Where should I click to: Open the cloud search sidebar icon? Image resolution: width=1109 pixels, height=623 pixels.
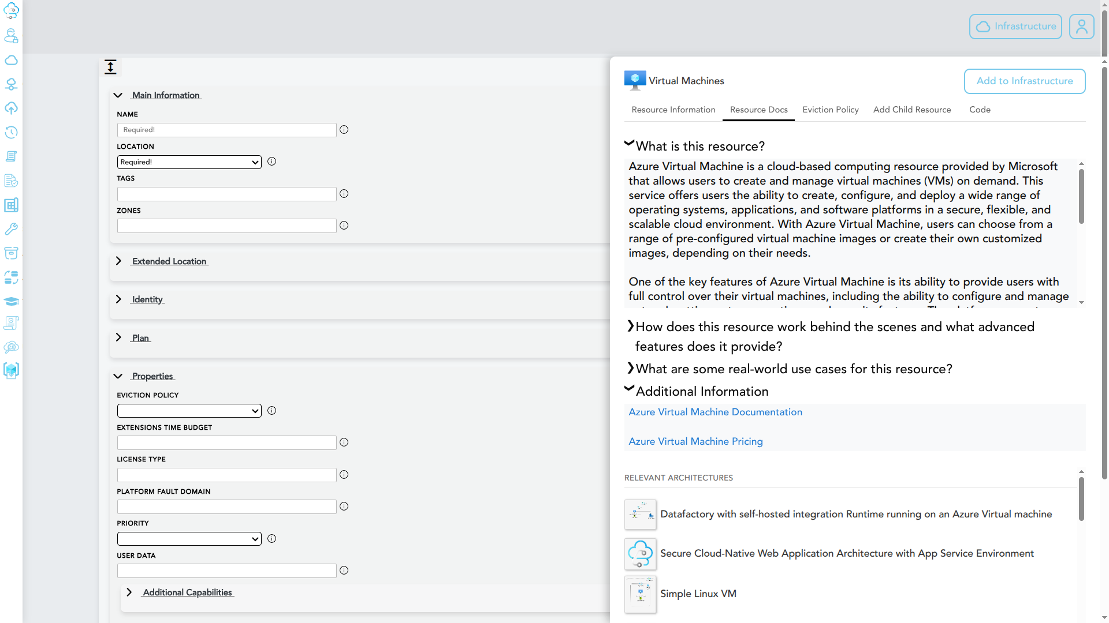11,347
